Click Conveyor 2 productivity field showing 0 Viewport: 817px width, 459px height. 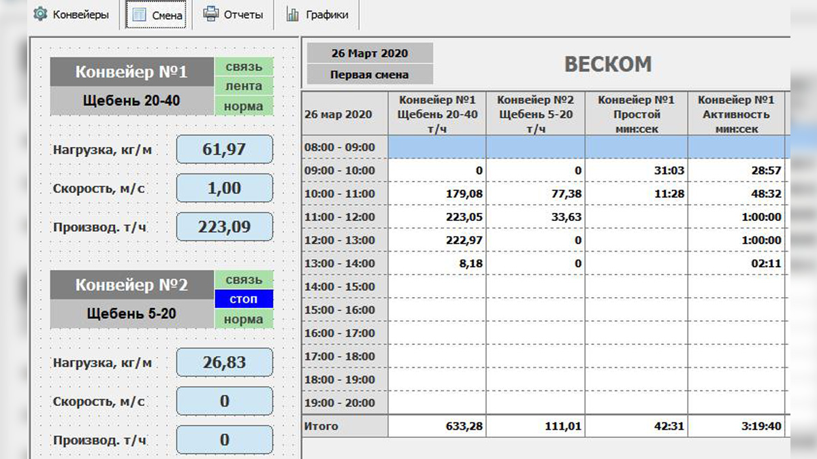click(x=225, y=440)
